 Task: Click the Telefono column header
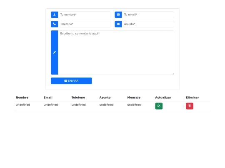coord(78,97)
